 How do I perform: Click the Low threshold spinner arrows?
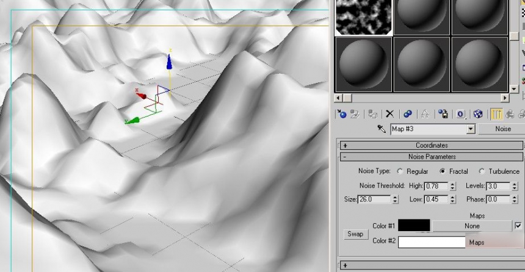point(453,199)
